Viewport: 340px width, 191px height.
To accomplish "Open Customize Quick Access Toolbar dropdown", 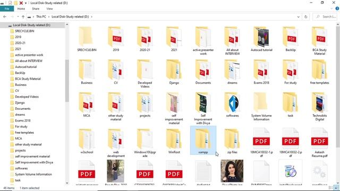I will click(x=25, y=3).
